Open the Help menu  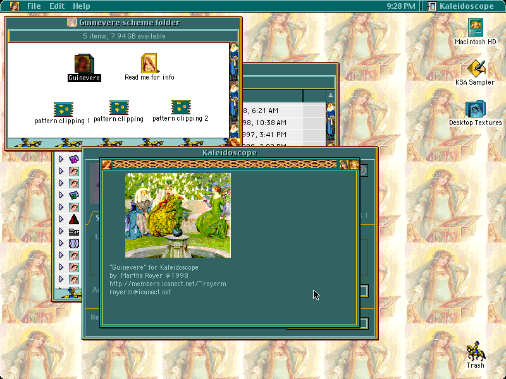coord(82,6)
